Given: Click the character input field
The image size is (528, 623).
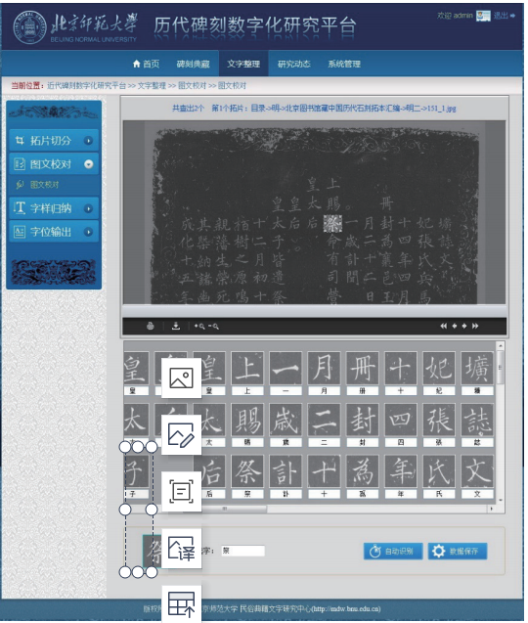Looking at the screenshot, I should [242, 551].
